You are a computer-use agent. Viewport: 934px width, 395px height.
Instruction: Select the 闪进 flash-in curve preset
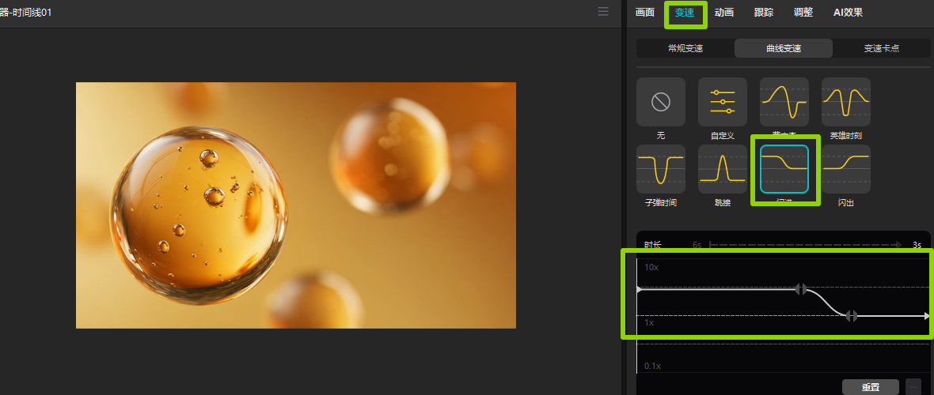pos(784,169)
